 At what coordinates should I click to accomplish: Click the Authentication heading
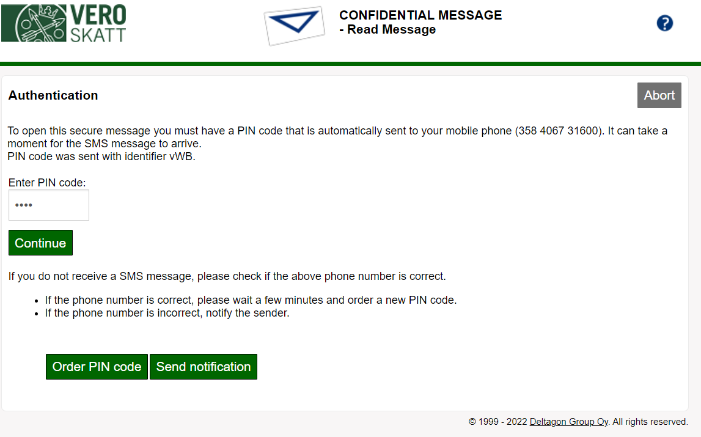point(53,95)
